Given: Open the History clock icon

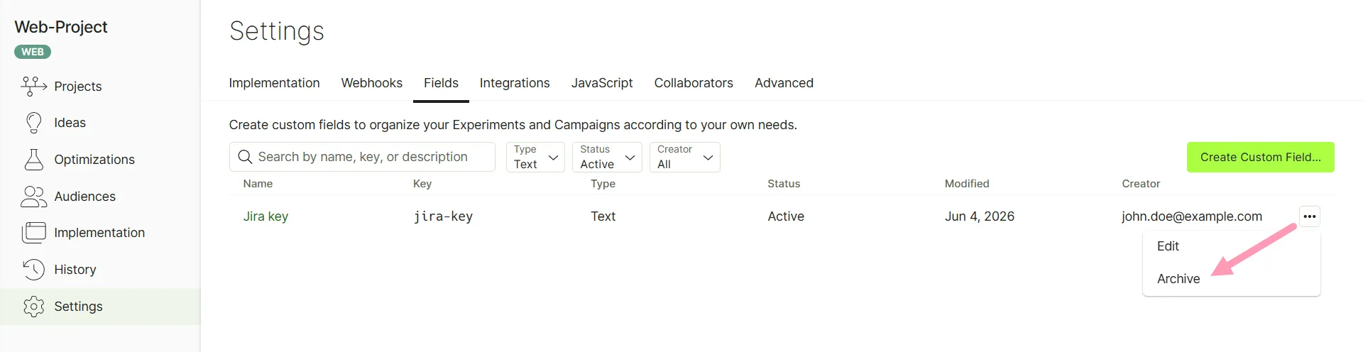Looking at the screenshot, I should point(33,270).
